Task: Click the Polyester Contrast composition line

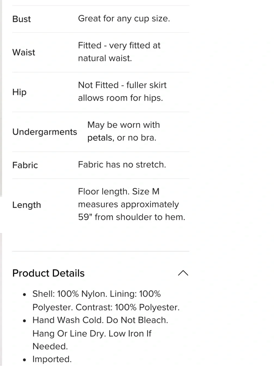Action: [106, 307]
